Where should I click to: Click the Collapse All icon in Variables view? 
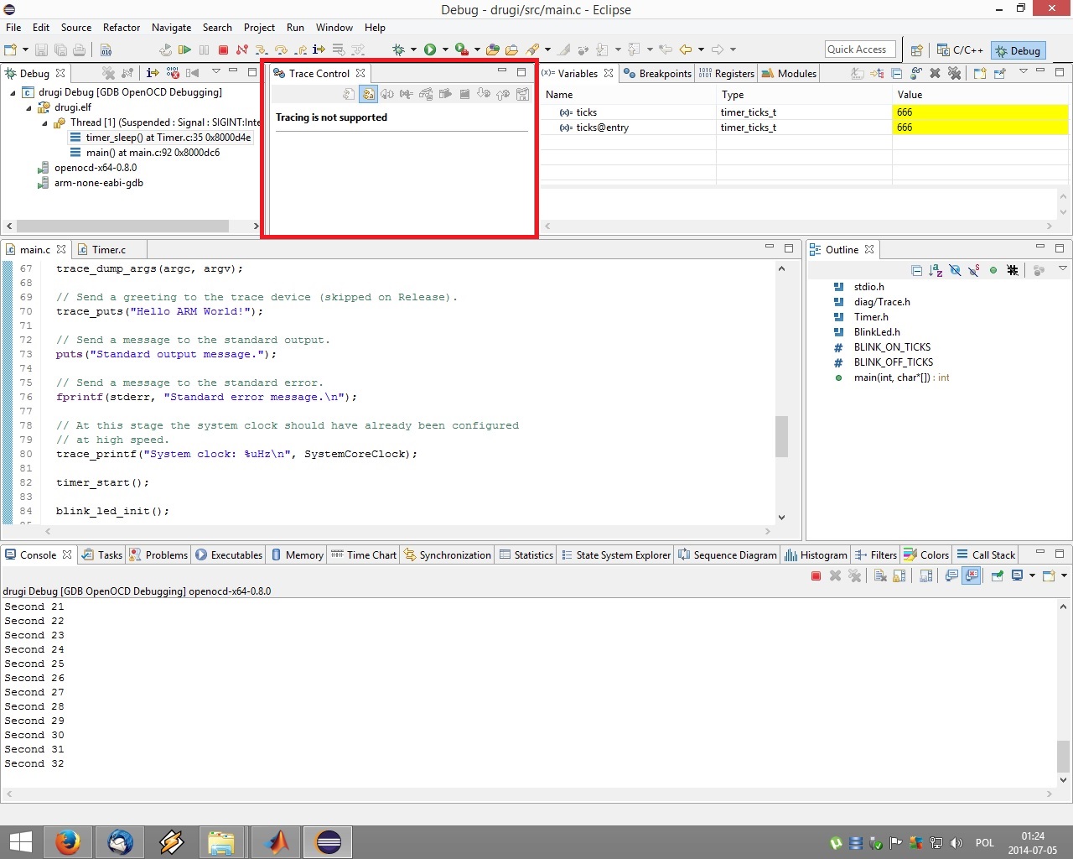pos(896,74)
